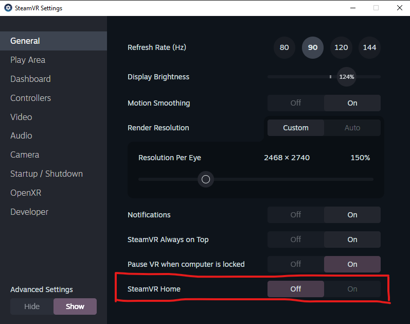Close the SteamVR Settings window
Viewport: 410px width, 324px height.
pos(400,8)
